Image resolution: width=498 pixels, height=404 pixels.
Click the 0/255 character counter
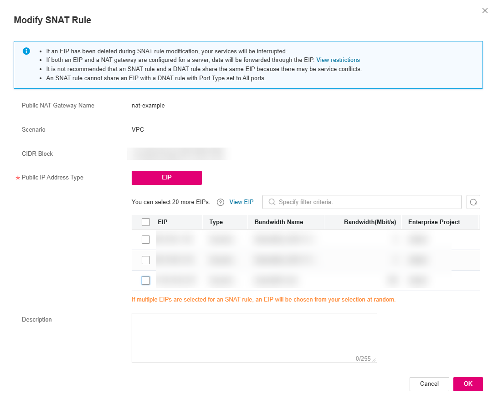363,358
